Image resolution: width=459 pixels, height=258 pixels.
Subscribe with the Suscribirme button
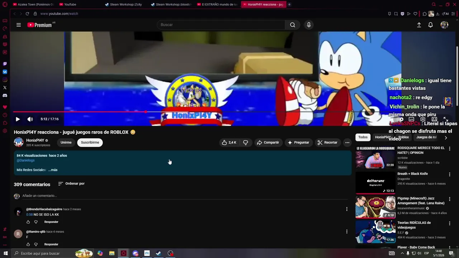(x=90, y=142)
